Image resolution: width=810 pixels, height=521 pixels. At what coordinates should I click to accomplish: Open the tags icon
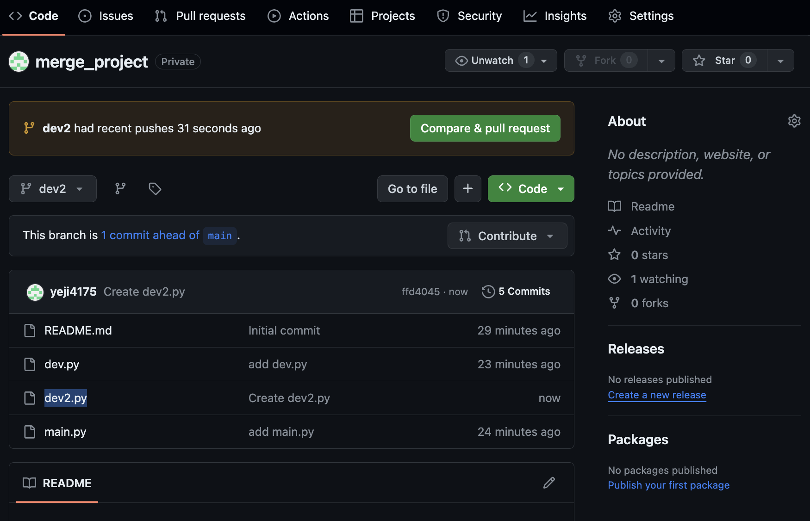click(x=155, y=189)
